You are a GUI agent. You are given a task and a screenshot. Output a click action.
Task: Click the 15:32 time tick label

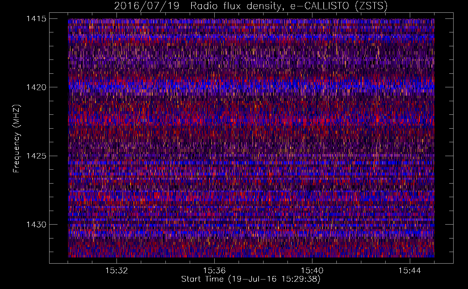coord(117,271)
